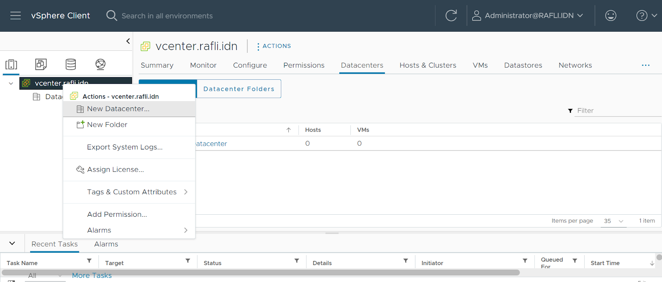
Task: Choose New Folder from the actions menu
Action: point(129,125)
